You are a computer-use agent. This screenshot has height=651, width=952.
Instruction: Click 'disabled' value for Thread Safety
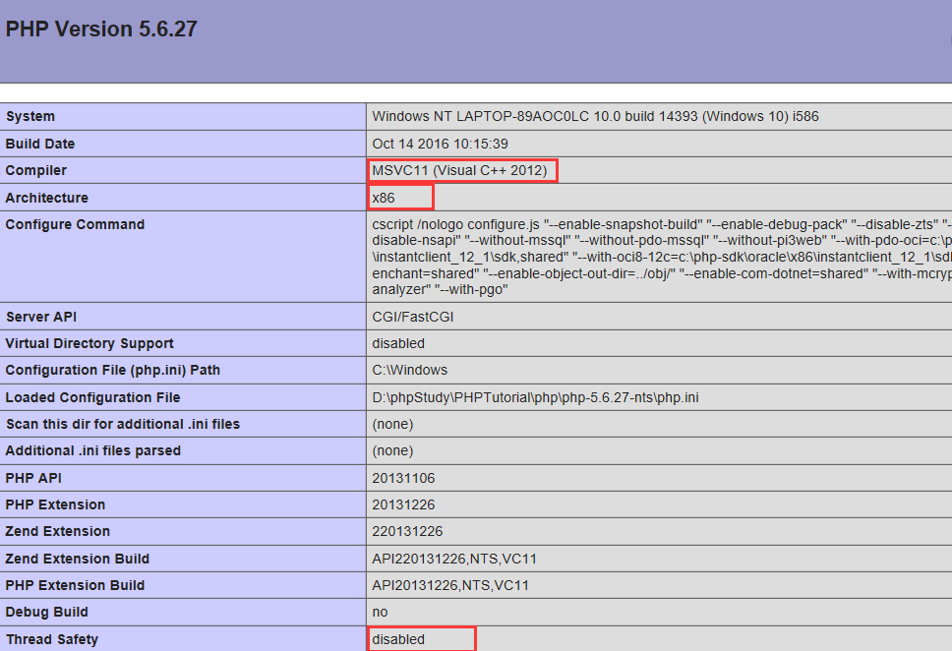[x=398, y=640]
